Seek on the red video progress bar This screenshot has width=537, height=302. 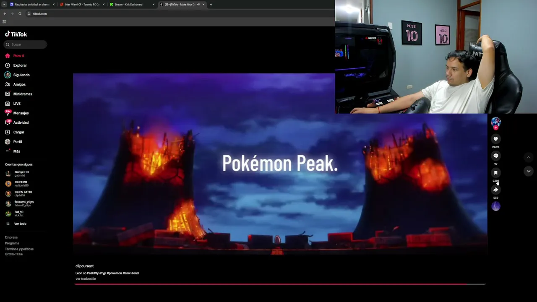coord(280,284)
